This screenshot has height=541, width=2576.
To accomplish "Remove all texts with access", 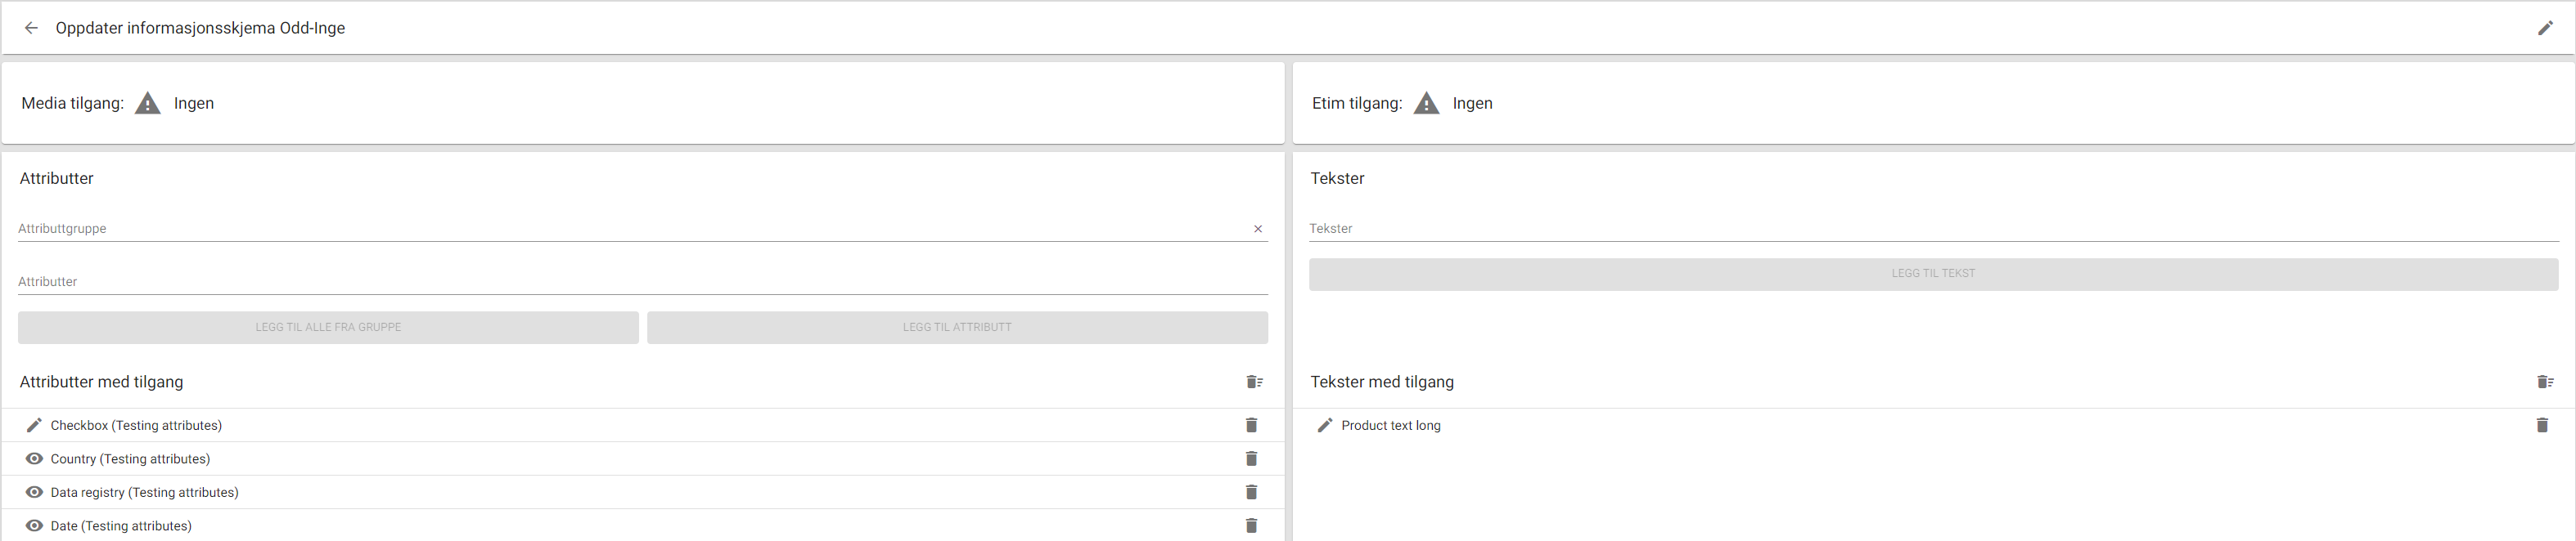I will tap(2545, 382).
